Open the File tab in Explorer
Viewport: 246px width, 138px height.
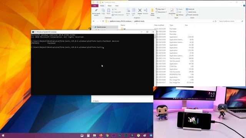point(95,6)
